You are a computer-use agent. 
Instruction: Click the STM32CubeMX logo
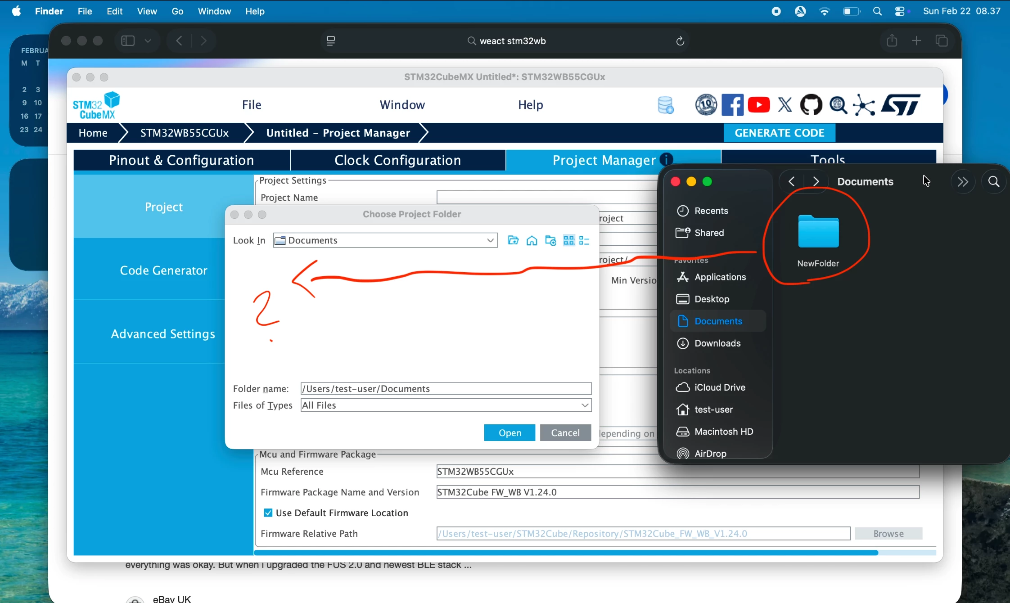[96, 105]
